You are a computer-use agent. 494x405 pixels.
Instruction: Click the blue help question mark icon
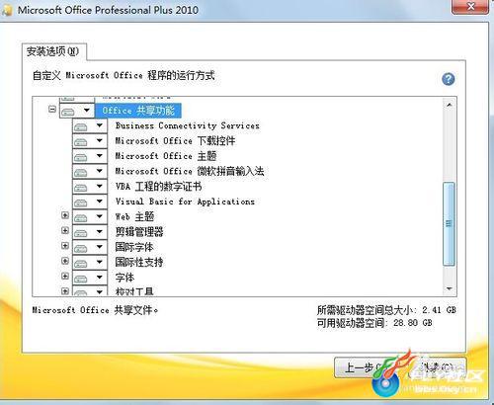point(448,79)
